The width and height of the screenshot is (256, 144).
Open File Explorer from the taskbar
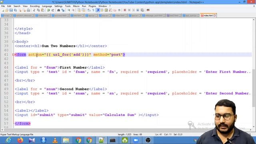(x=66, y=140)
